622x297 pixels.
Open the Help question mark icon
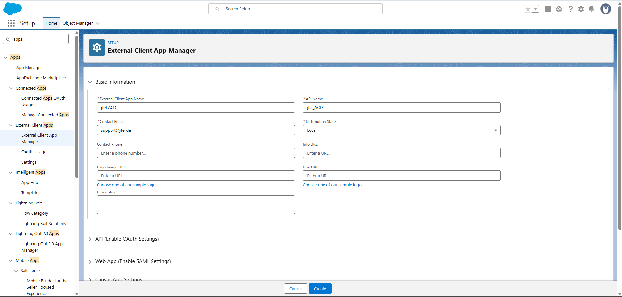pyautogui.click(x=570, y=9)
